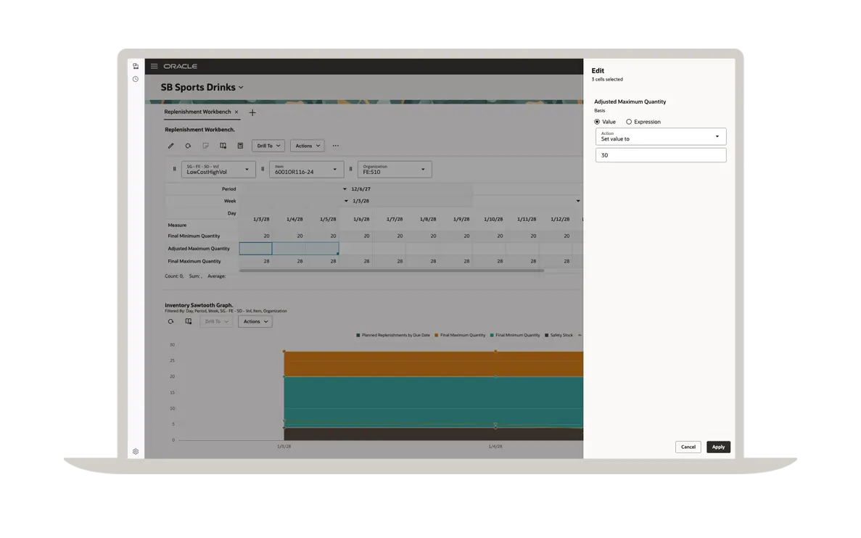Click the Cancel button

coord(688,447)
